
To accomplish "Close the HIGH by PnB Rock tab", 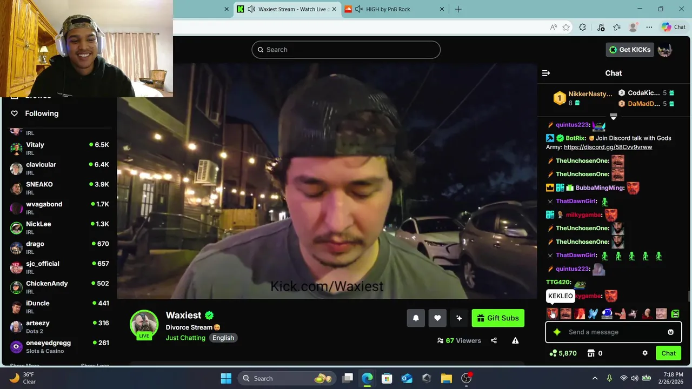I will pos(442,9).
